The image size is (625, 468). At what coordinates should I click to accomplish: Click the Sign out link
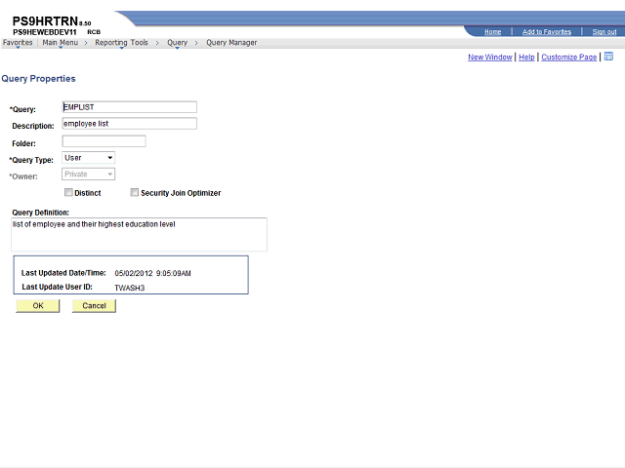(604, 32)
